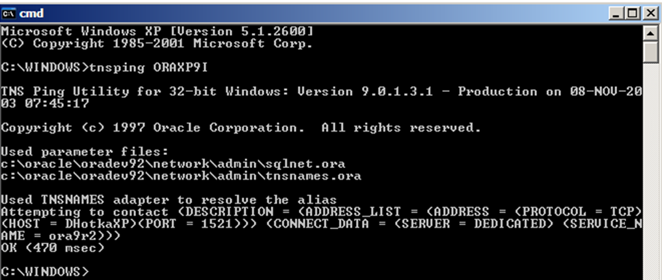Click the 'Used parameter files:' text
The width and height of the screenshot is (662, 280).
[x=85, y=152]
